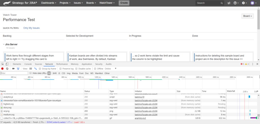Enable Preserve log checkbox
This screenshot has width=260, height=124.
(60, 69)
